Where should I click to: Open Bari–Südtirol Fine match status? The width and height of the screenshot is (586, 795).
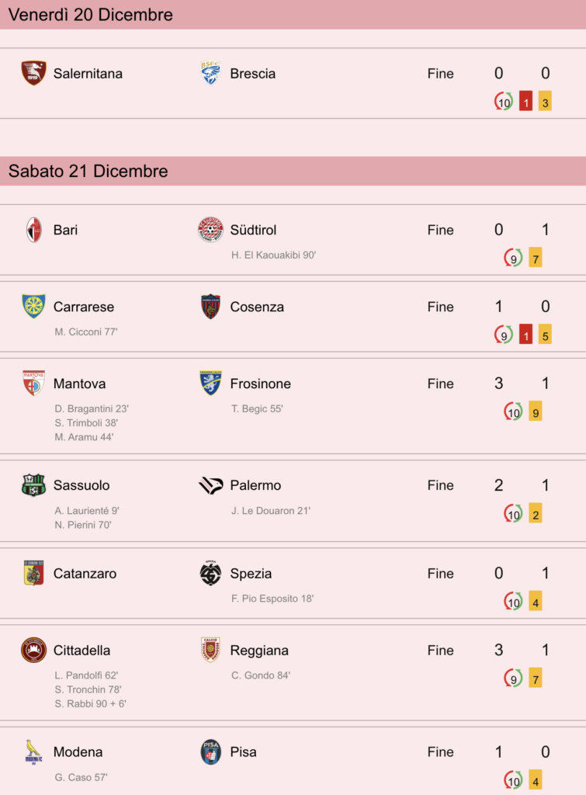[x=441, y=230]
